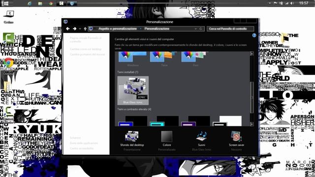Open the address bar history dropdown
This screenshot has width=315, height=177.
point(195,29)
